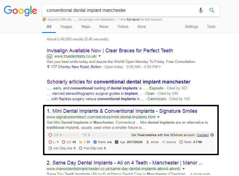Open the full report keyword link
Screen dimensions: 239x176
click(x=133, y=19)
